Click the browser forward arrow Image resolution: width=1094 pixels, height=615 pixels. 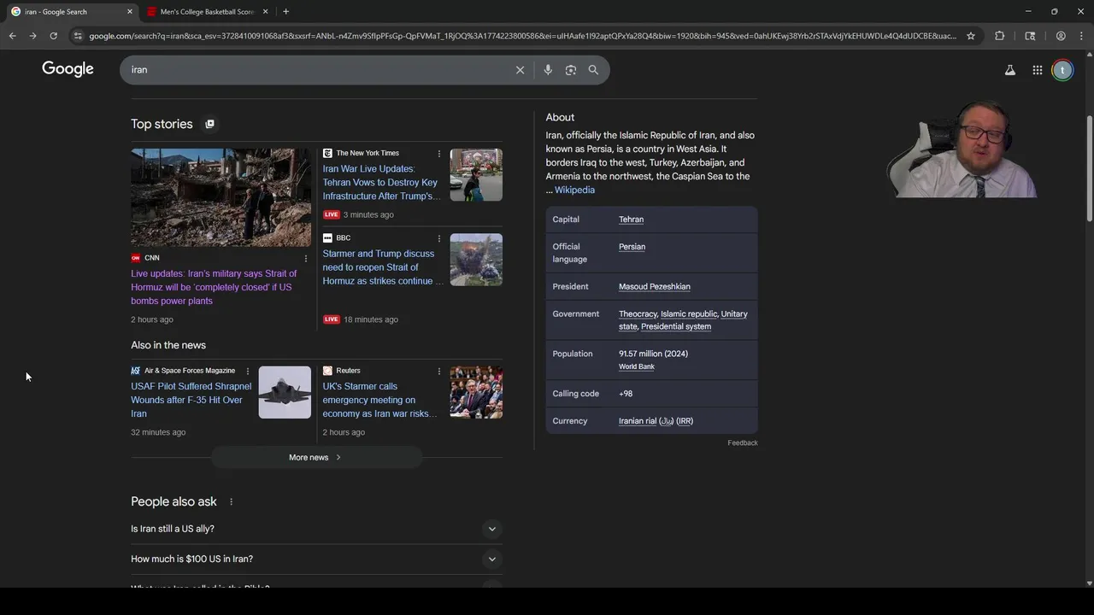[32, 36]
